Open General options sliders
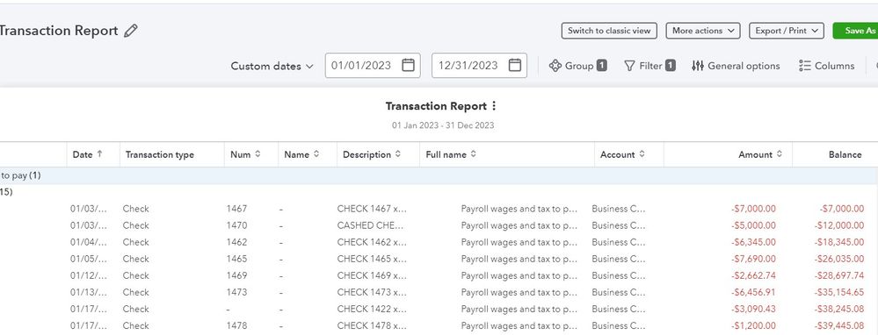Screen dimensions: 878x335 point(736,66)
